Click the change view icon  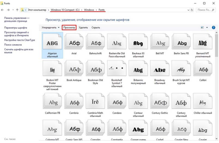(x=202, y=28)
